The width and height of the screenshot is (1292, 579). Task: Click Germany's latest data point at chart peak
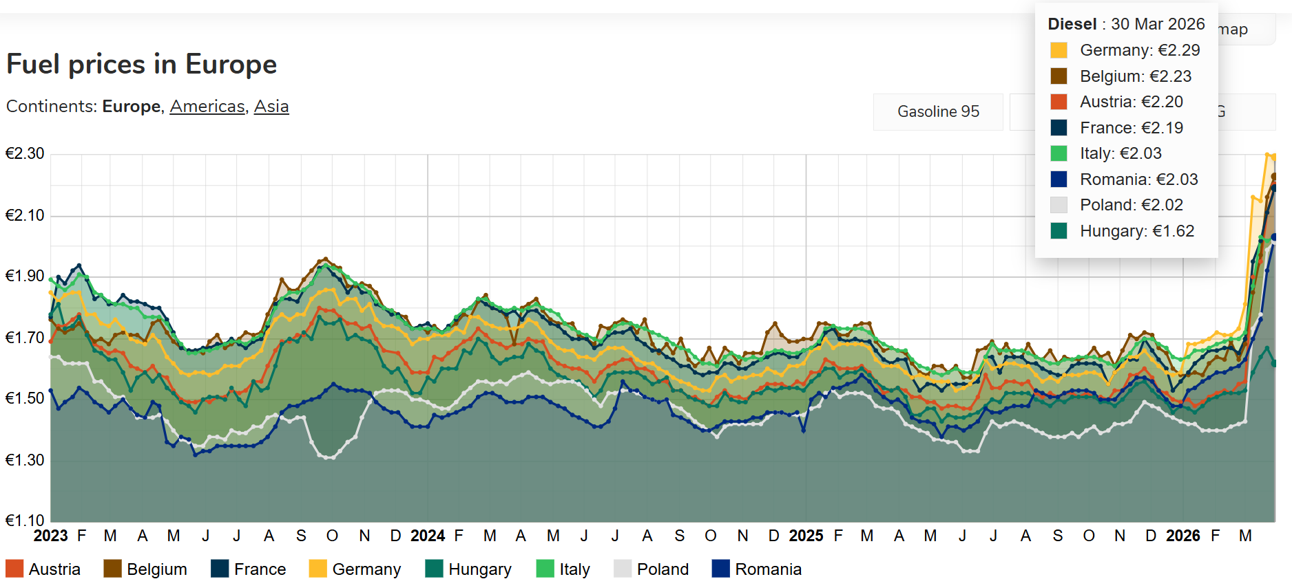click(1273, 157)
